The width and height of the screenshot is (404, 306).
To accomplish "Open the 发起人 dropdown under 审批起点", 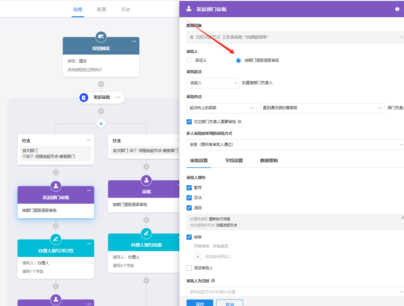I will click(x=213, y=83).
